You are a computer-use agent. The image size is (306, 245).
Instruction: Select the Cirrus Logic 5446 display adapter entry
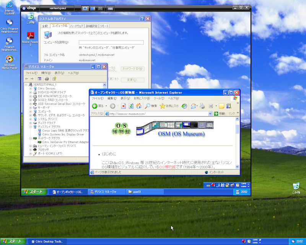[63, 131]
